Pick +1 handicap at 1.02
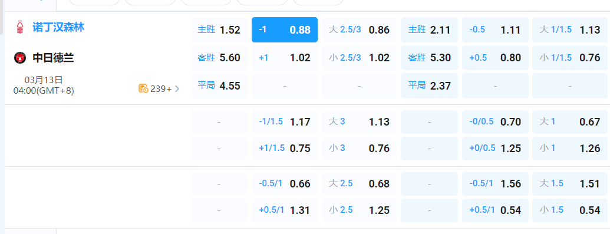Screen dimensions: 610x234 click(285, 58)
